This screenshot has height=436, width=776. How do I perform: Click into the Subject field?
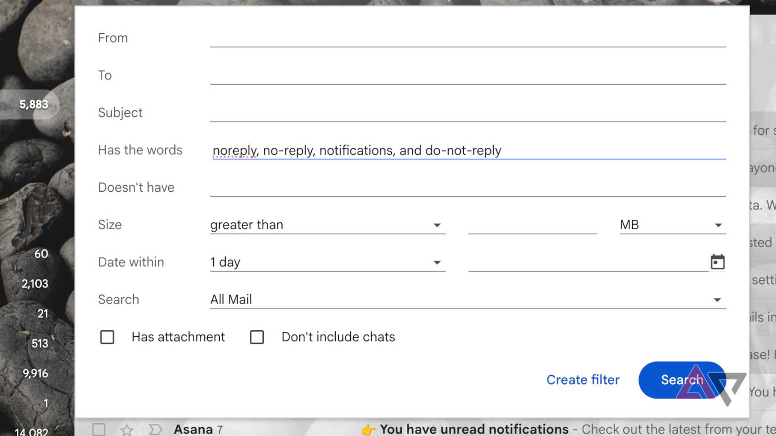468,112
